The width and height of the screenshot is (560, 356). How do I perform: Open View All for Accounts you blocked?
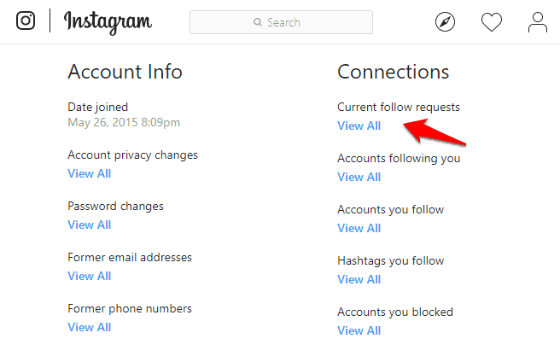pos(359,330)
